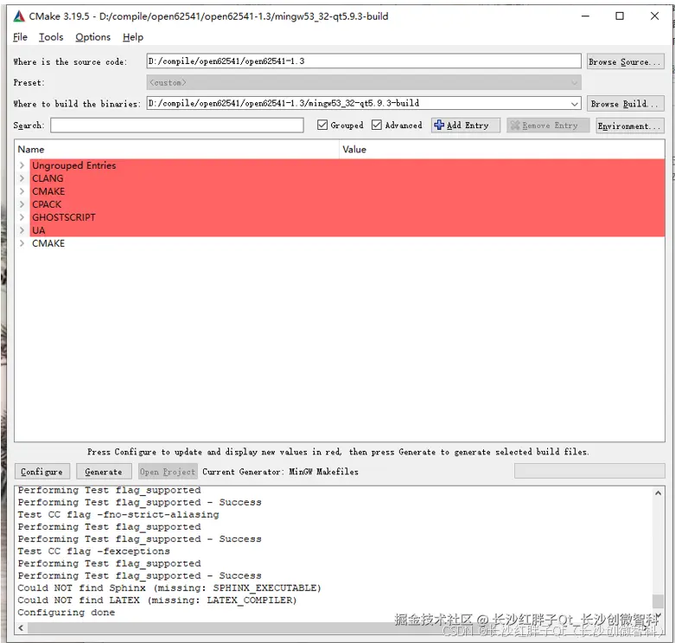Click the Browse Build button
Screen dimensions: 675x643
[625, 104]
